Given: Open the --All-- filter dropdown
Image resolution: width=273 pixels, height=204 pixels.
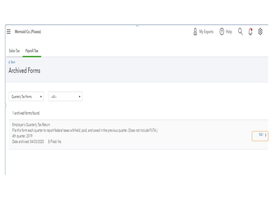Looking at the screenshot, I should [65, 97].
